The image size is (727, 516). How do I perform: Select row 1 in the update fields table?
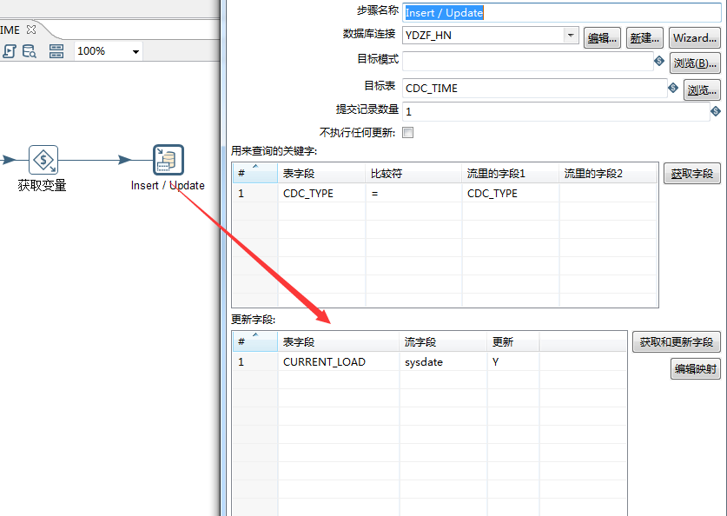point(254,361)
